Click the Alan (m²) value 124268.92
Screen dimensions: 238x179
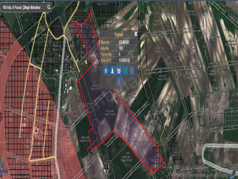124,60
